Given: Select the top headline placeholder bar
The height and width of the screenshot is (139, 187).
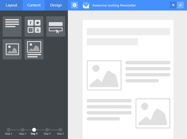Looking at the screenshot, I should coord(128,32).
